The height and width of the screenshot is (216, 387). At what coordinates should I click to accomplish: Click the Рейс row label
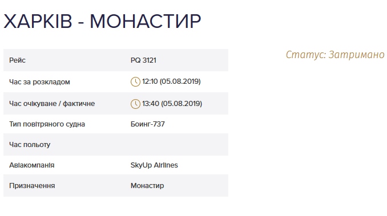pos(17,60)
